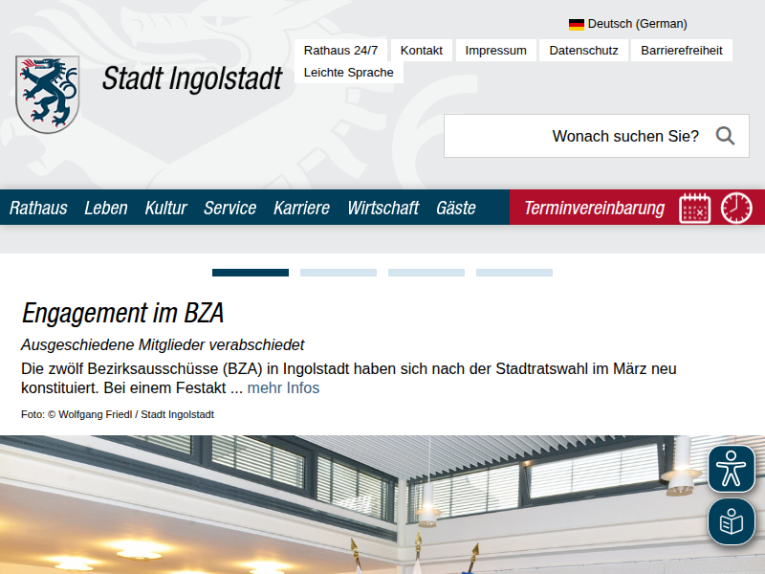
Task: Open the Leben menu
Action: [x=106, y=208]
